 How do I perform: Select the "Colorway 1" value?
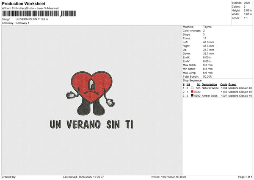[x=22, y=23]
